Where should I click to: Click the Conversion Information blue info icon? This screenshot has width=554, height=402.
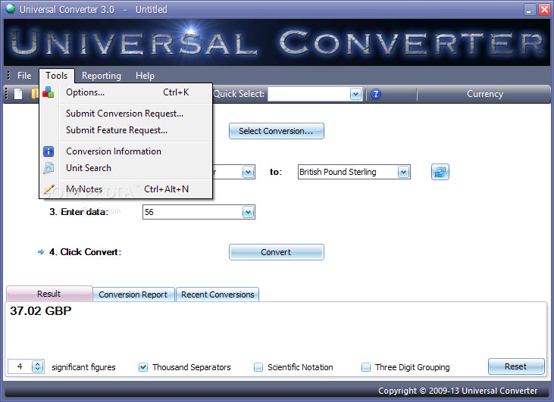tap(49, 151)
